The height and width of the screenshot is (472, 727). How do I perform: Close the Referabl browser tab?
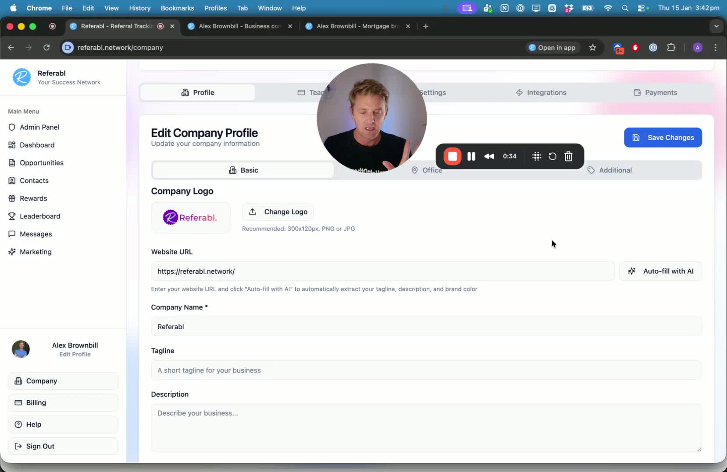pos(172,26)
